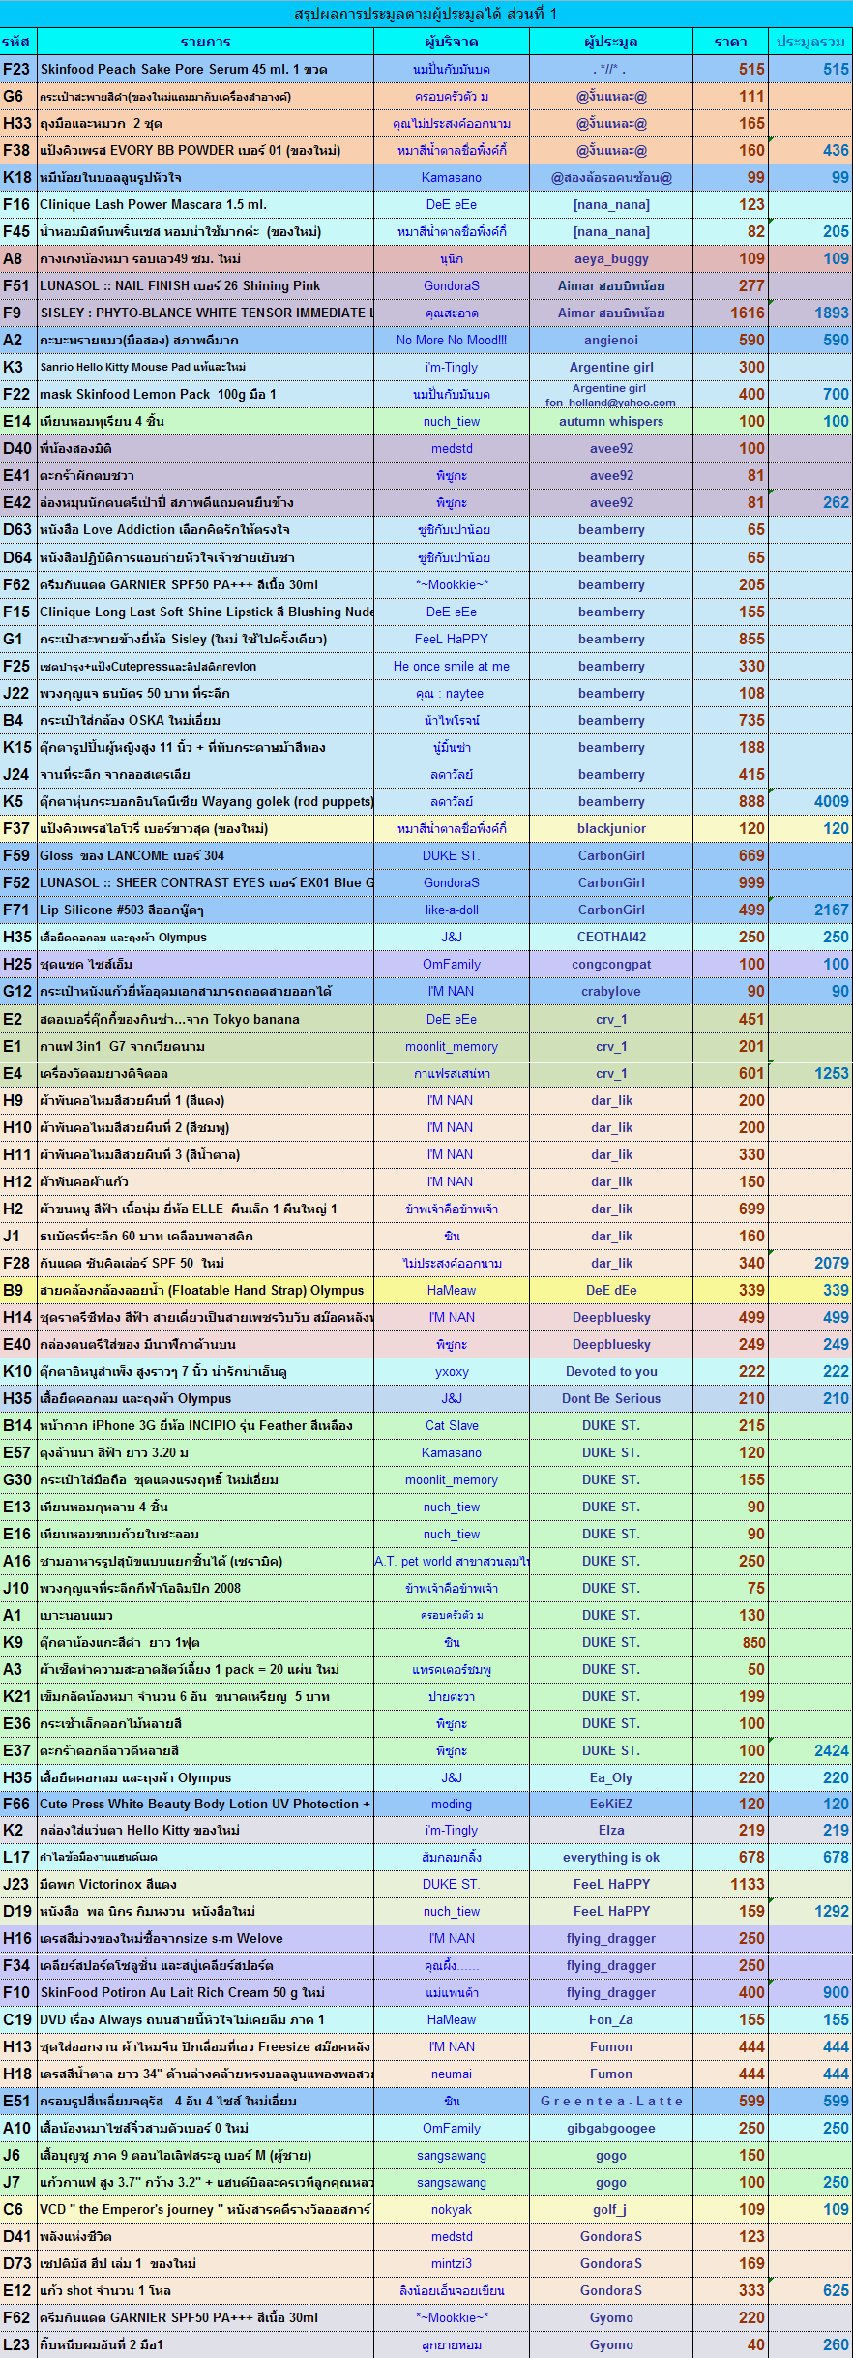Viewport: 853px width, 2358px height.
Task: Select the VCD the Emperor's journey item
Action: point(205,2209)
